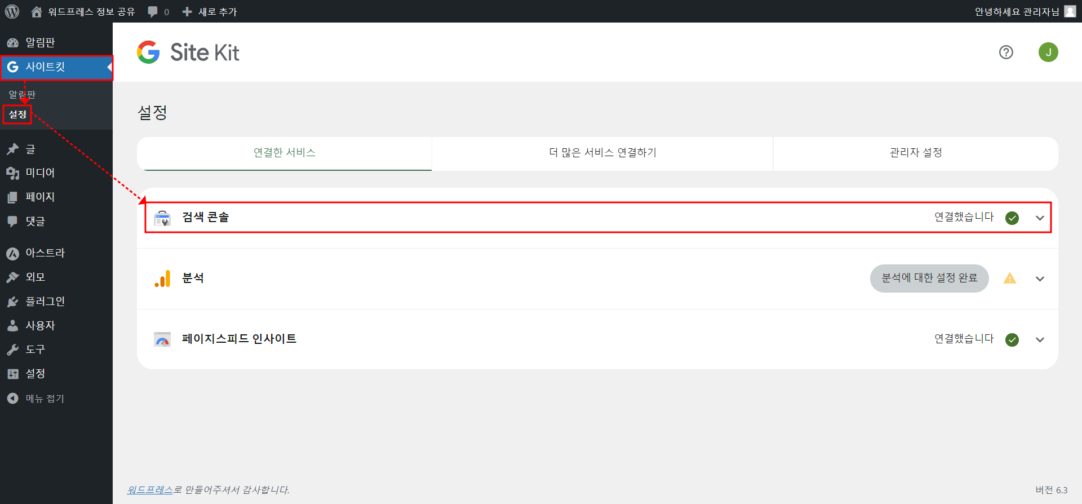Open 사이트킷 in the sidebar
This screenshot has width=1082, height=504.
[x=56, y=67]
